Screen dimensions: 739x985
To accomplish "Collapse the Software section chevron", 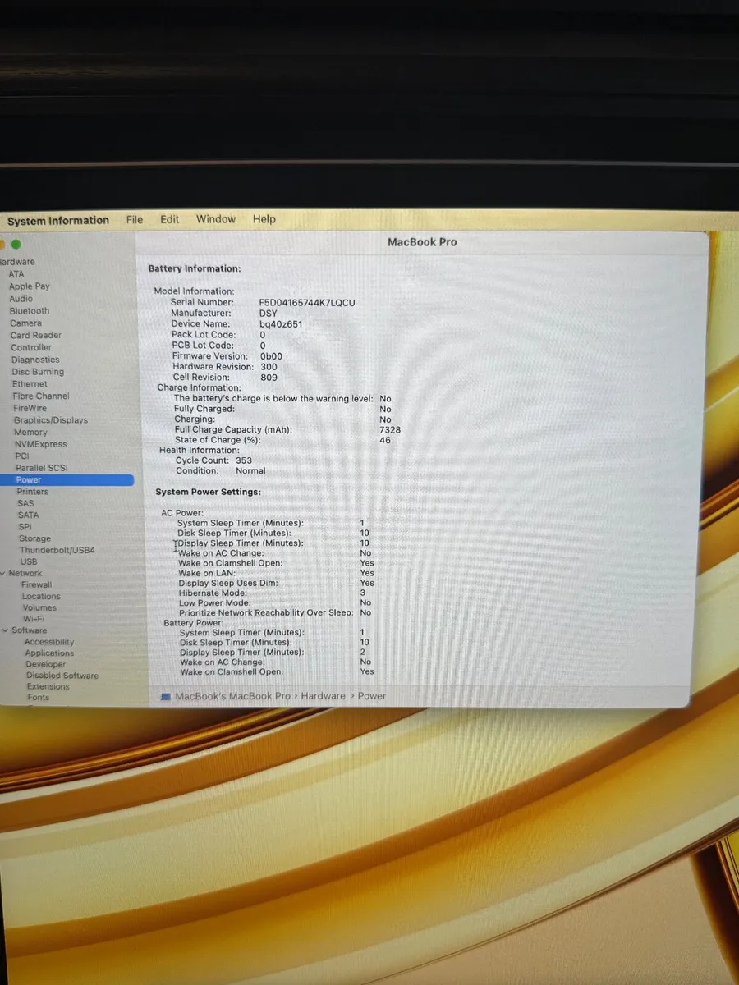I will (x=6, y=630).
